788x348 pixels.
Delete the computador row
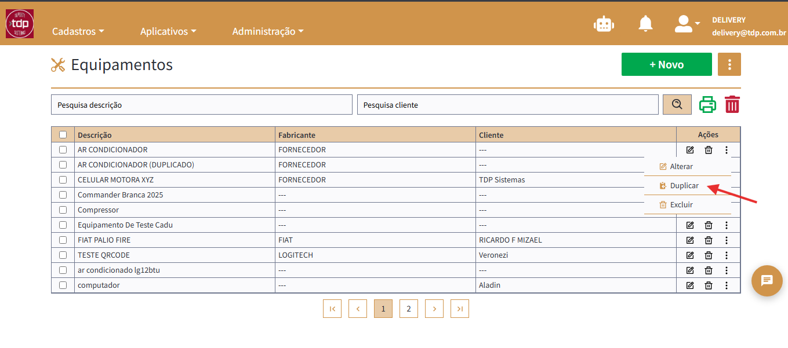point(709,285)
